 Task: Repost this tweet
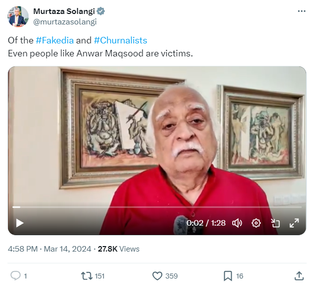click(x=86, y=276)
